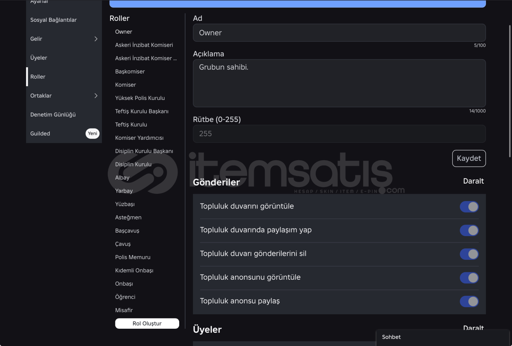
Task: Open the Gelir sidebar item
Action: (64, 39)
